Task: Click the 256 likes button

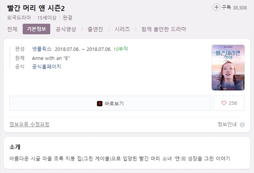Action: coord(229,103)
